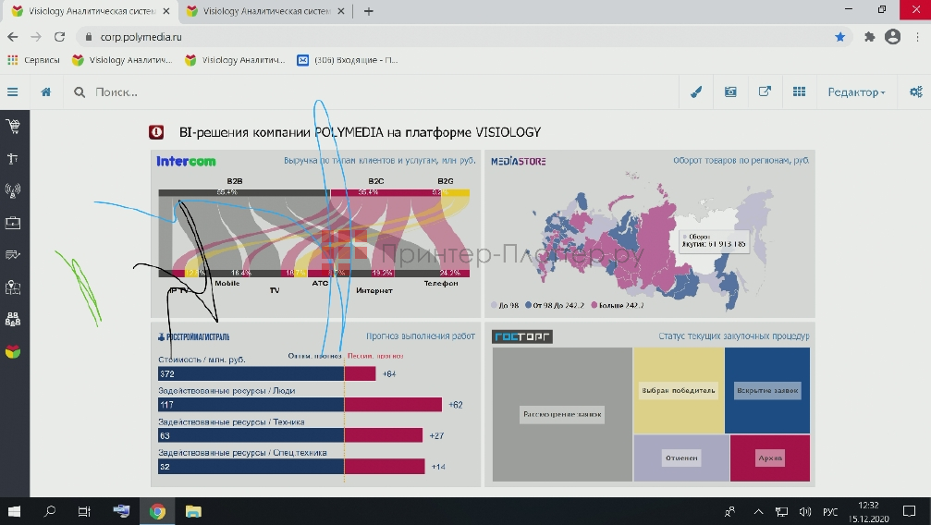
Task: Open the shopping cart sidebar icon
Action: [13, 127]
